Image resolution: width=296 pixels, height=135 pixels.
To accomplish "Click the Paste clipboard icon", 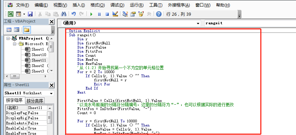I will tap(56, 14).
